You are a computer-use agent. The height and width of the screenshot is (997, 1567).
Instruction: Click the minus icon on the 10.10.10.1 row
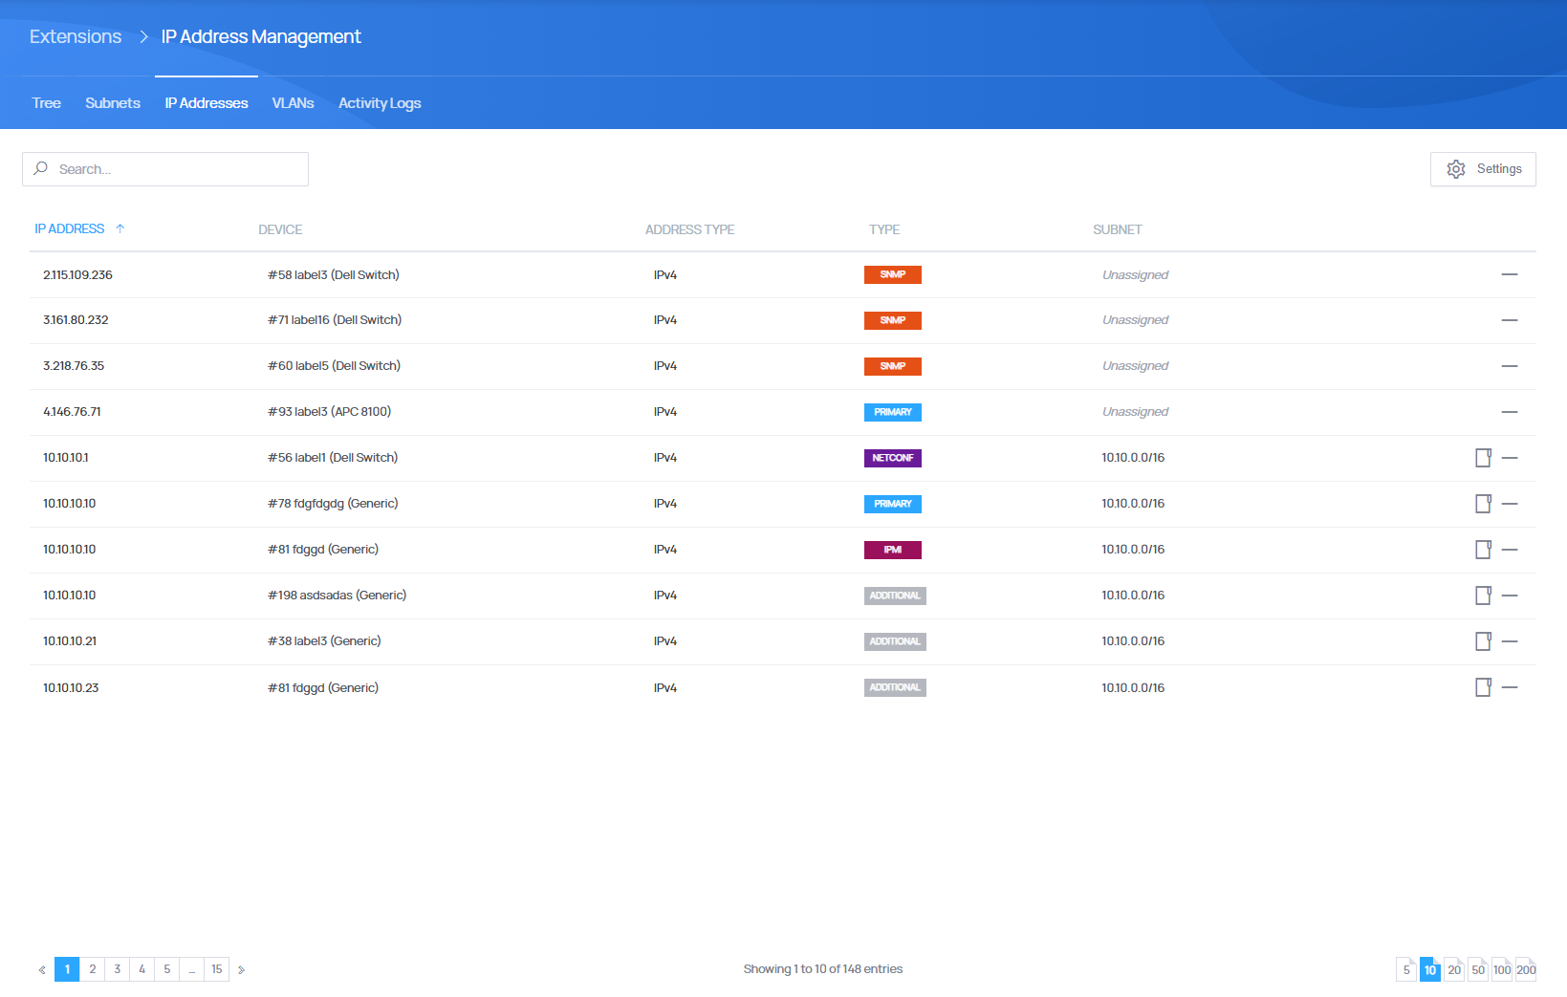(1510, 458)
